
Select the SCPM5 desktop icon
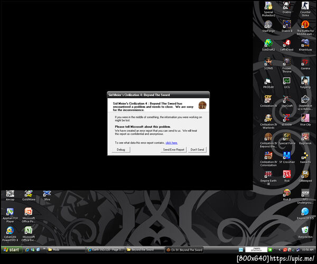point(268,64)
